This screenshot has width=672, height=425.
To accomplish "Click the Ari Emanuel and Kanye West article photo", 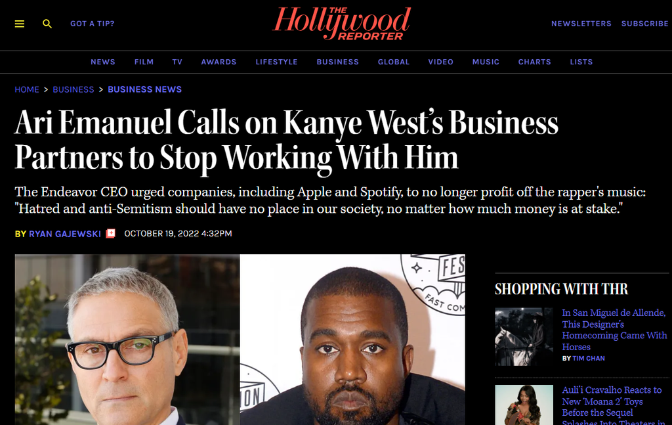I will [x=240, y=339].
